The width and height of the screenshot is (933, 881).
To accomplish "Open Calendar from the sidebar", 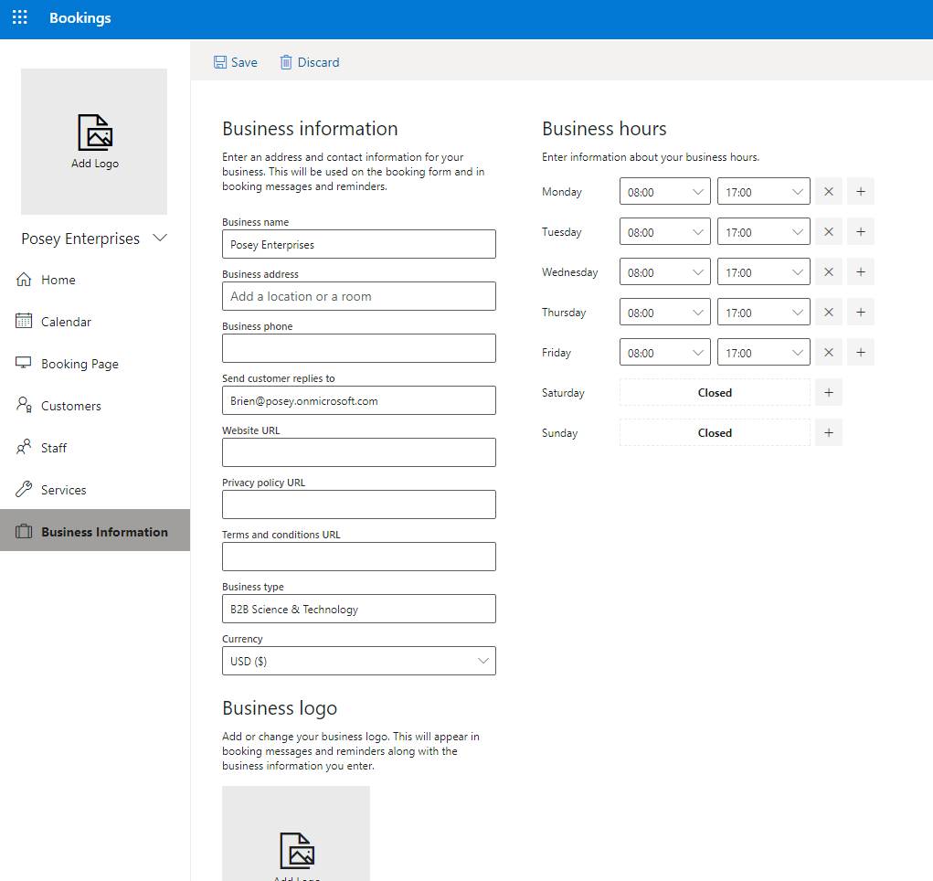I will tap(95, 322).
